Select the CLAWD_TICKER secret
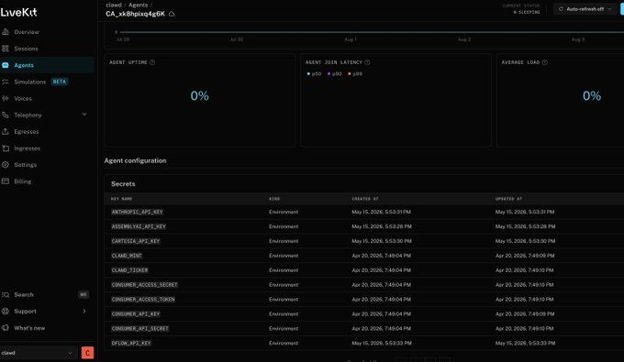 tap(129, 270)
